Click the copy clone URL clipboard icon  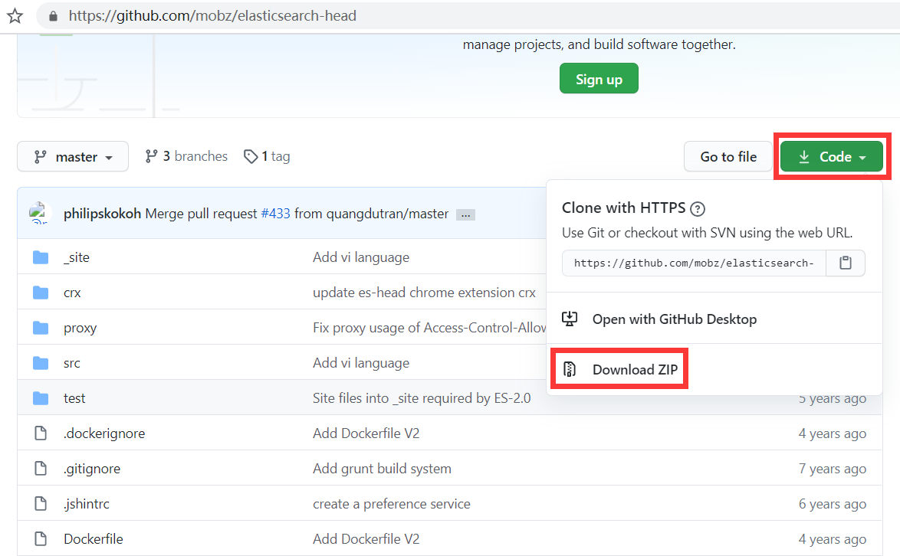click(845, 263)
